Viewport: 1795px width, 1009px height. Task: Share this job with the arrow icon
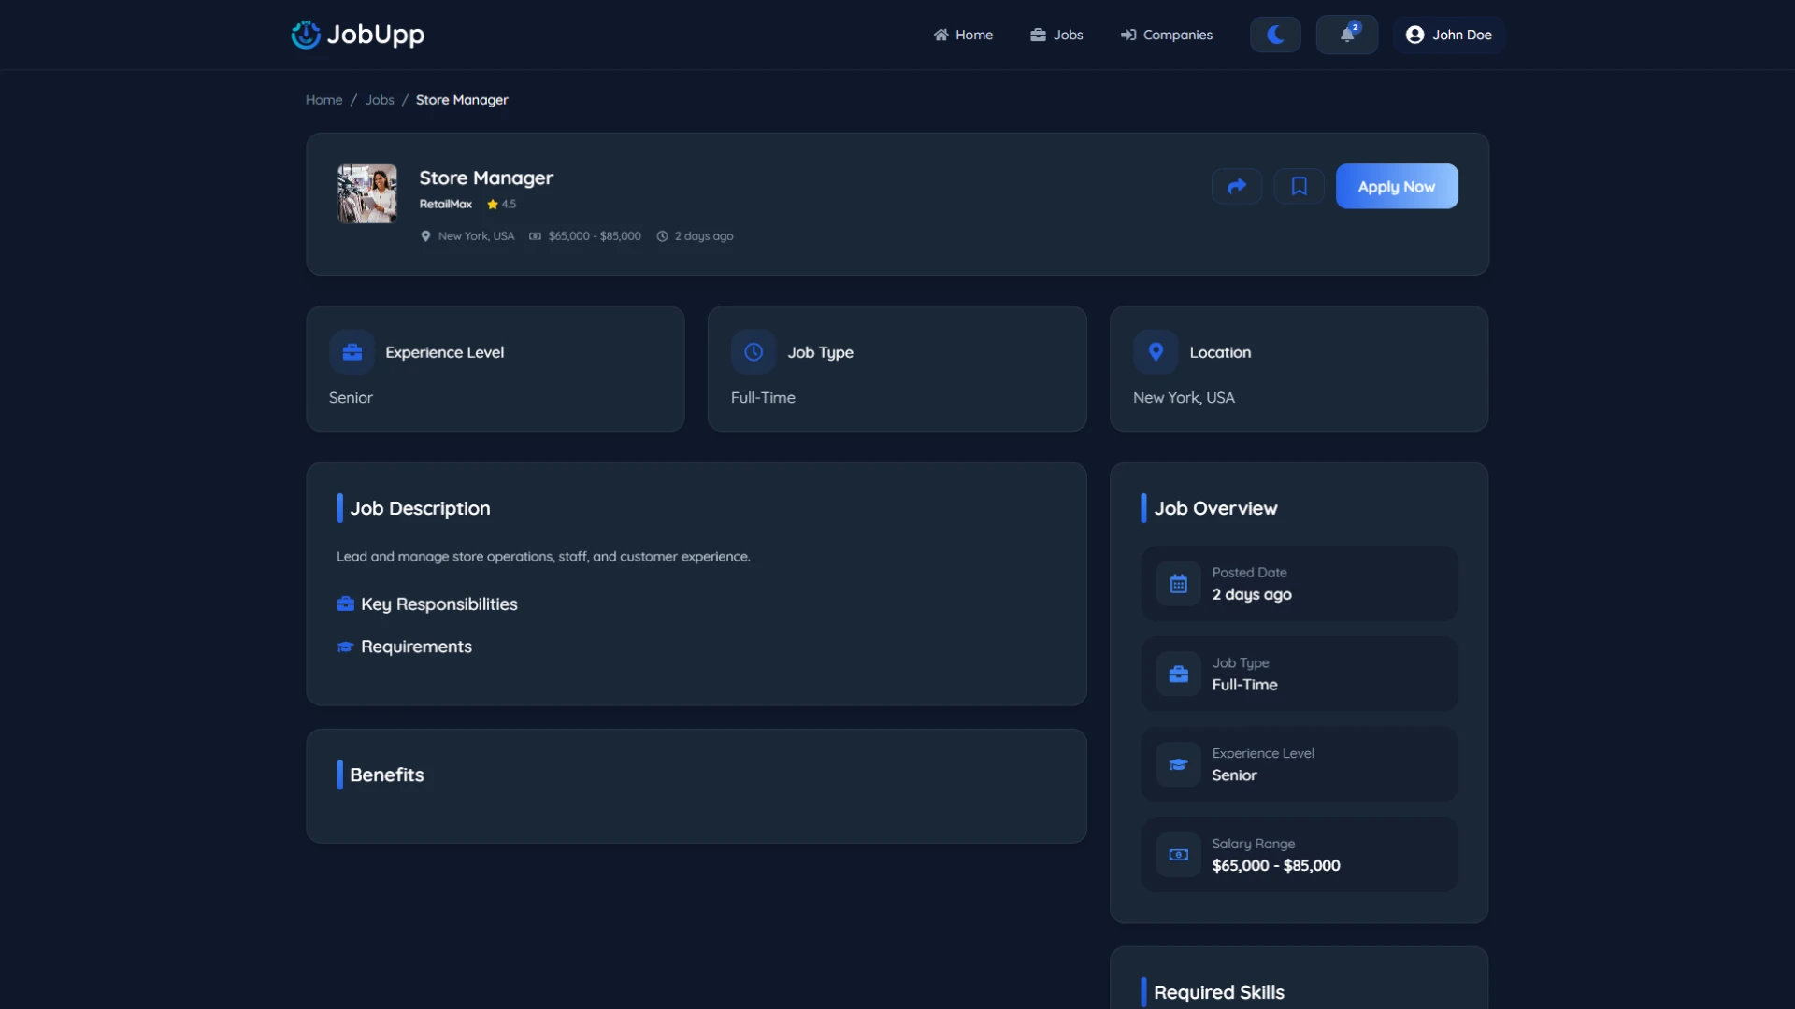pos(1237,186)
